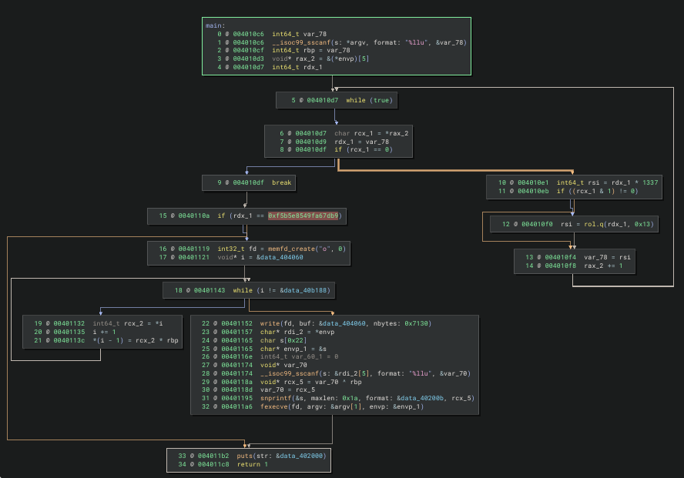Click 'while (i != &data_40b188)' loop header
684x478 pixels.
(281, 290)
